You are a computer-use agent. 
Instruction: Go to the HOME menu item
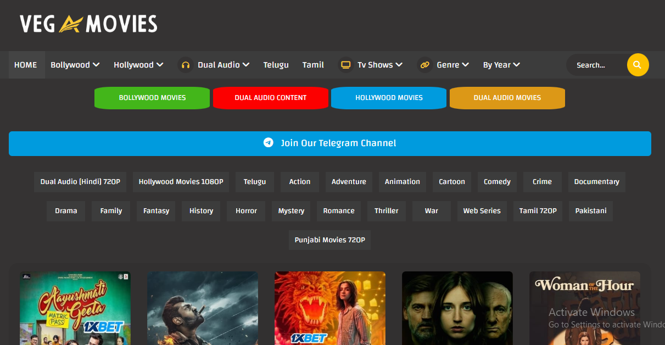click(x=26, y=65)
